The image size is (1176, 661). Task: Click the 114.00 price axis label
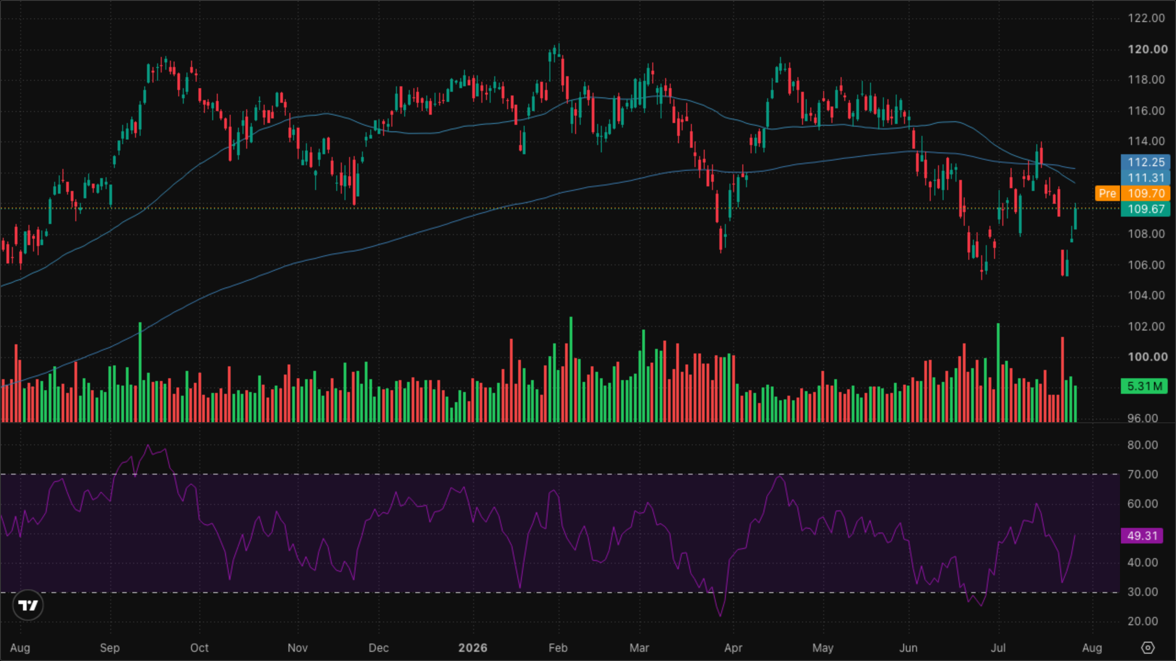coord(1146,141)
